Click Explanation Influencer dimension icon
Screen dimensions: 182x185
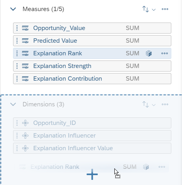[25, 136]
